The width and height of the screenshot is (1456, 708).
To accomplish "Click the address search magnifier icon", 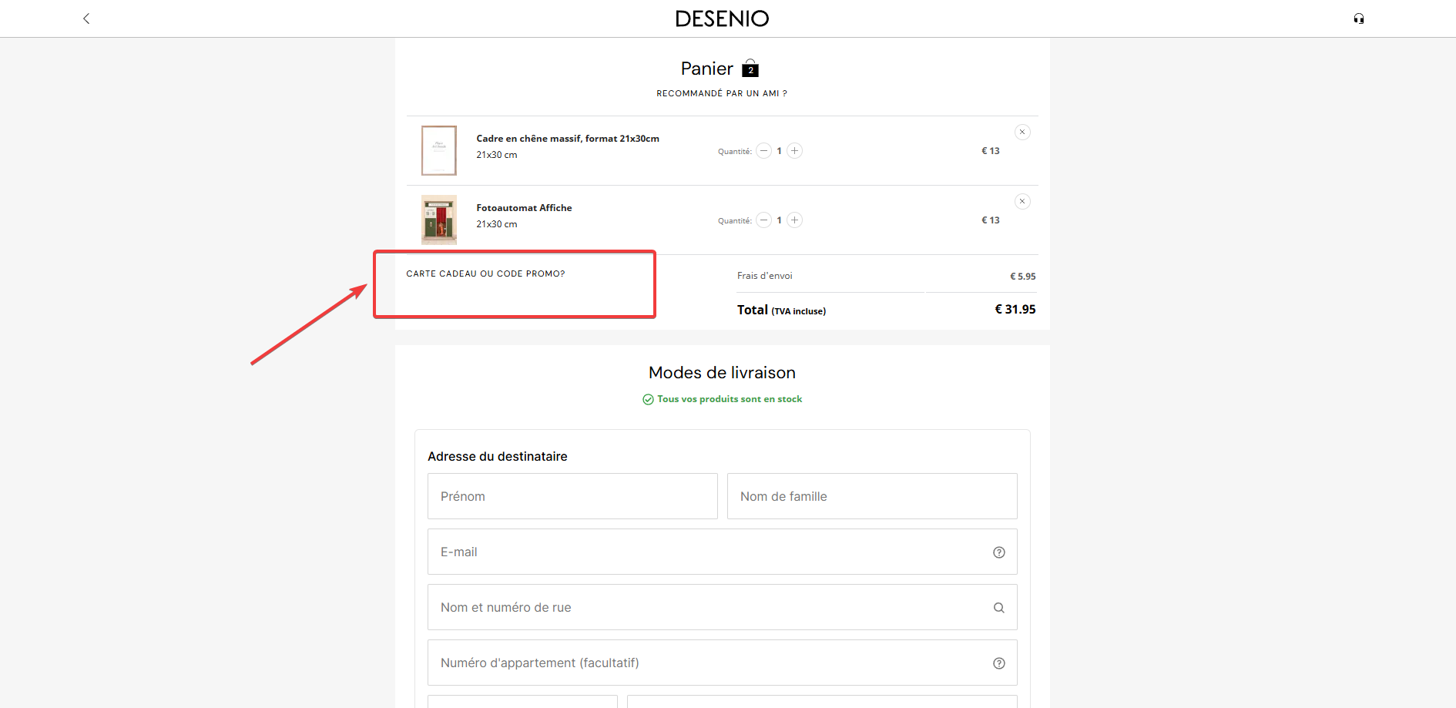I will 999,608.
